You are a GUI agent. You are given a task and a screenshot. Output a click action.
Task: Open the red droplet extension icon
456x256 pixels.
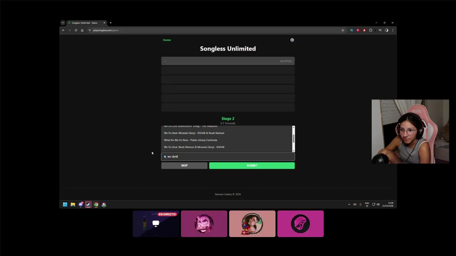coord(364,30)
